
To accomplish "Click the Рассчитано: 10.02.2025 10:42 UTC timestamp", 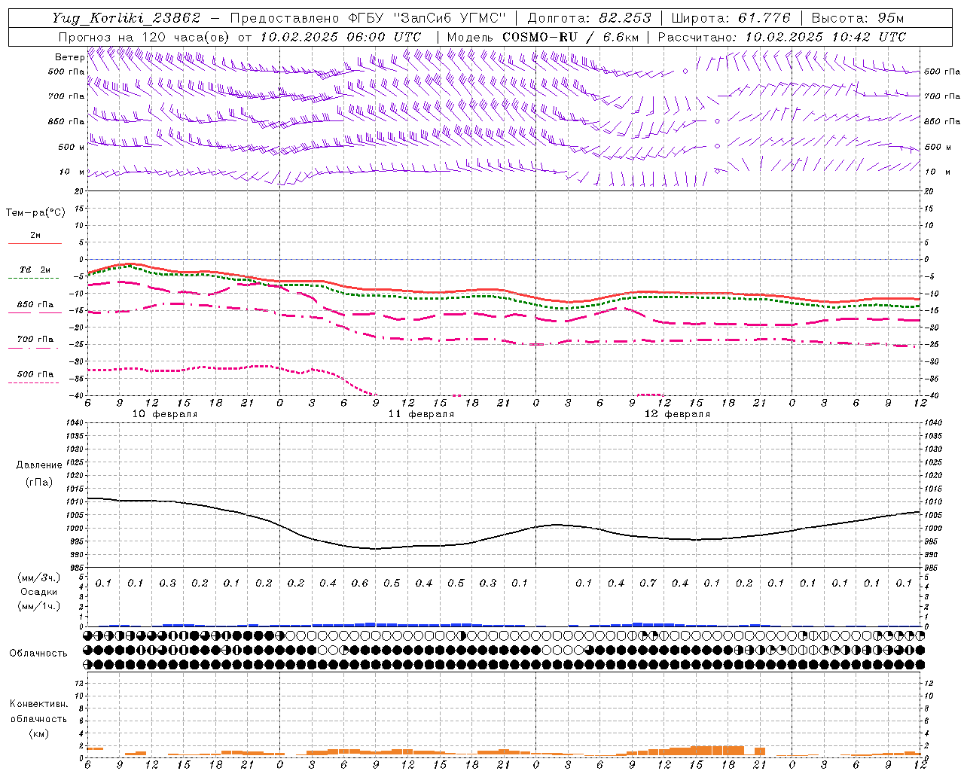I will (782, 37).
